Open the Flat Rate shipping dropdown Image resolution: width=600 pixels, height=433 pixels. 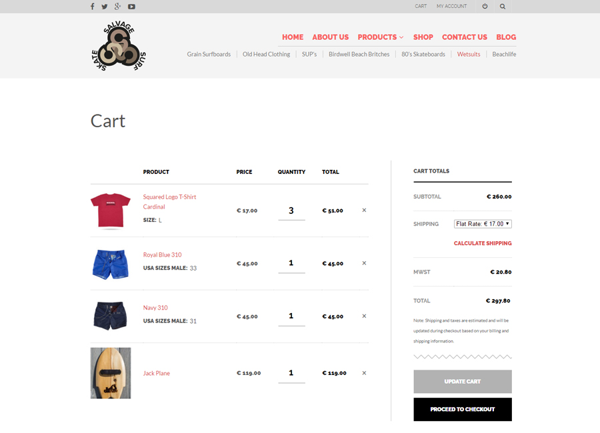coord(483,224)
